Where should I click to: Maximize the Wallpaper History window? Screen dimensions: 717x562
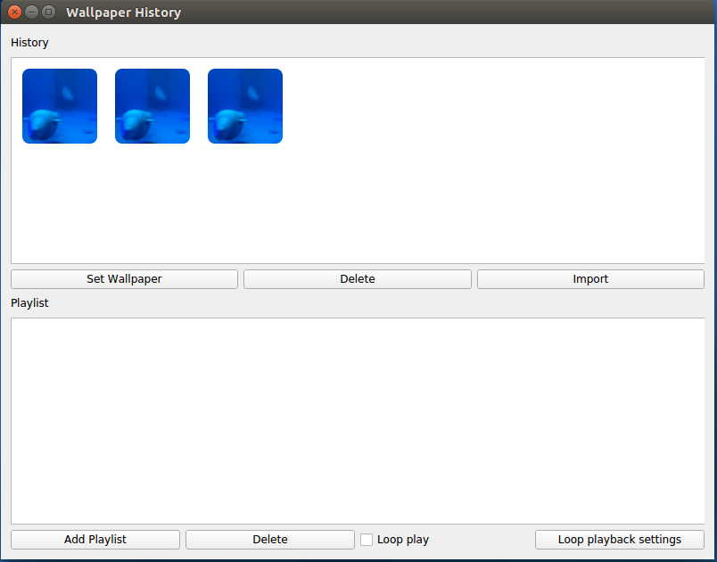click(48, 12)
